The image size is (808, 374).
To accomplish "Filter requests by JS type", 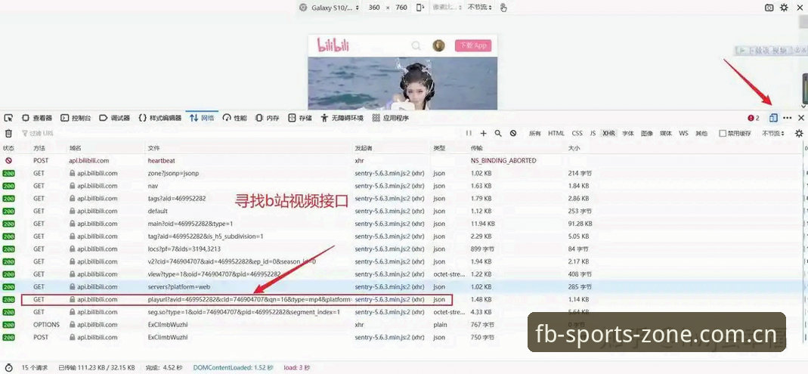I will (x=593, y=134).
